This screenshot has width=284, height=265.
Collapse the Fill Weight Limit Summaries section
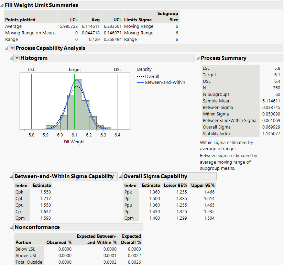2,5
